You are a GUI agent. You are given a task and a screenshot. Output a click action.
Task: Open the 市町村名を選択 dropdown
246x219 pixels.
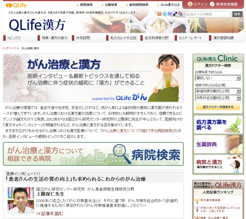(x=218, y=98)
